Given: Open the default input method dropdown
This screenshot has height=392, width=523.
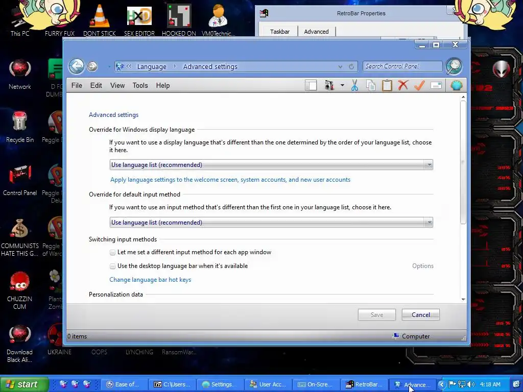Looking at the screenshot, I should pyautogui.click(x=271, y=223).
